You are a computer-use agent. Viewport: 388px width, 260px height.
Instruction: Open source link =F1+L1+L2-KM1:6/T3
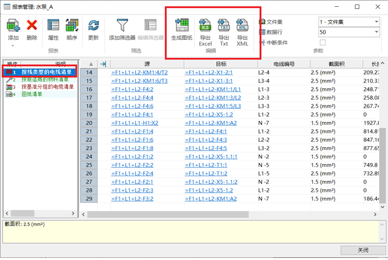pyautogui.click(x=139, y=81)
